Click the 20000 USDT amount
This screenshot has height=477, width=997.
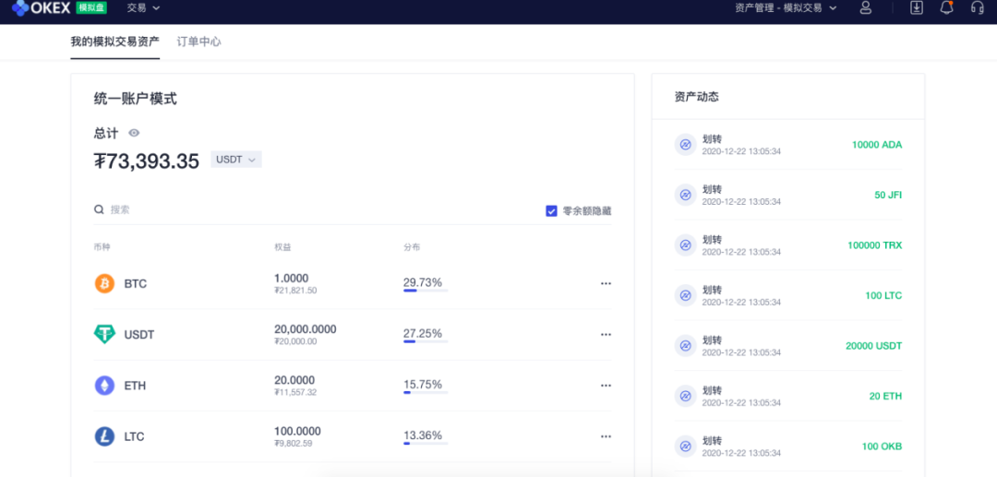(x=873, y=345)
